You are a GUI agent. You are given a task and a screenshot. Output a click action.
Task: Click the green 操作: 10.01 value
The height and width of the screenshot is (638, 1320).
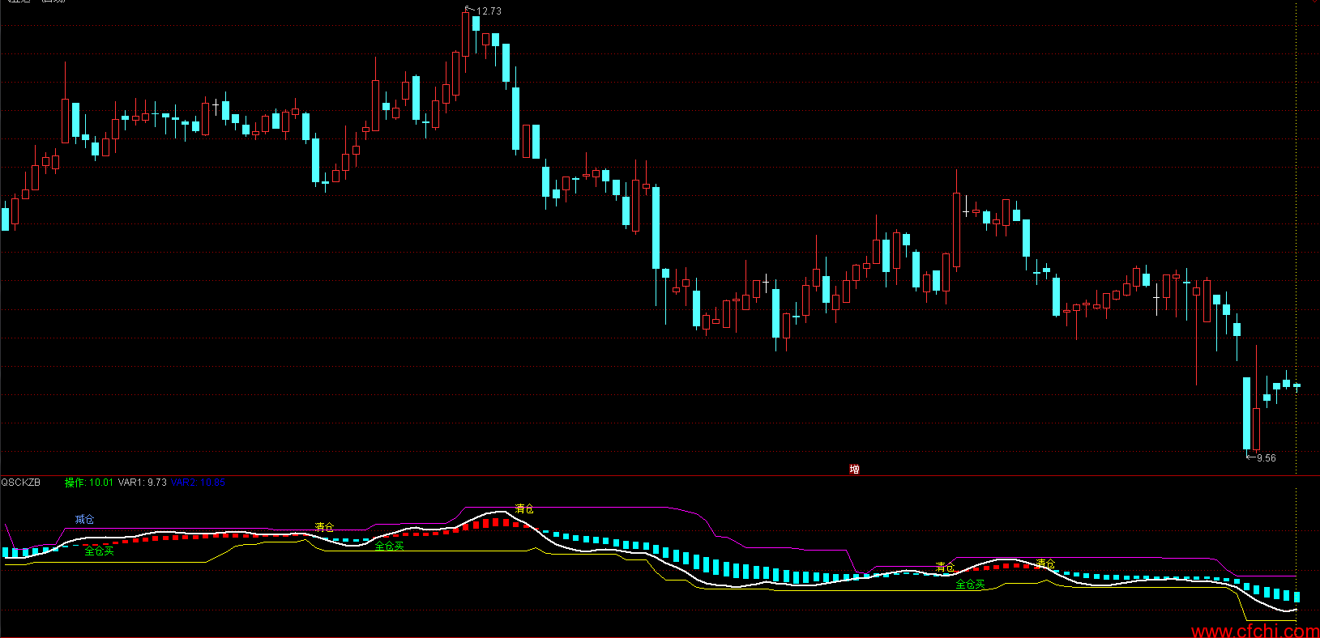(89, 483)
